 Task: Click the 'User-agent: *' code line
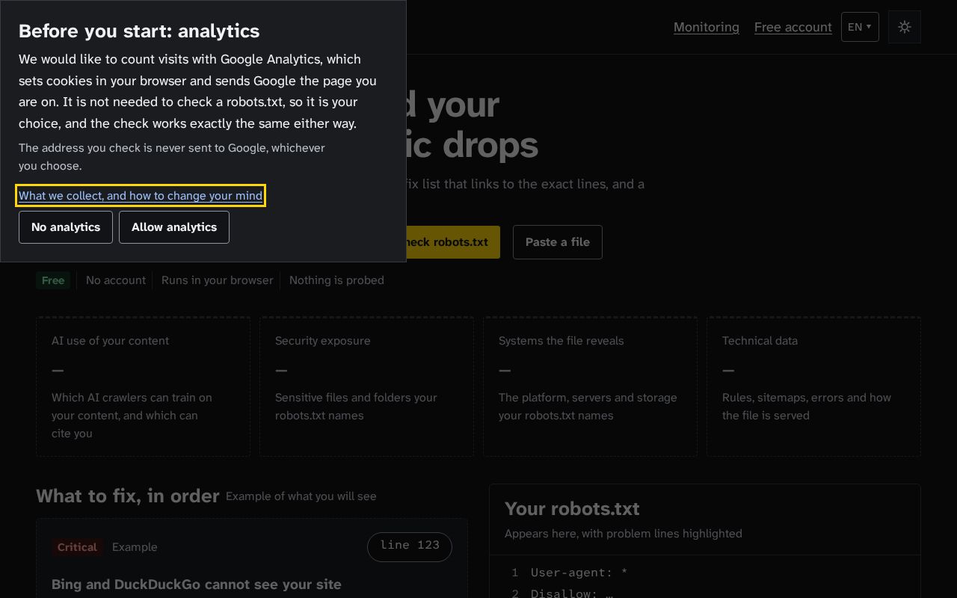tap(579, 573)
